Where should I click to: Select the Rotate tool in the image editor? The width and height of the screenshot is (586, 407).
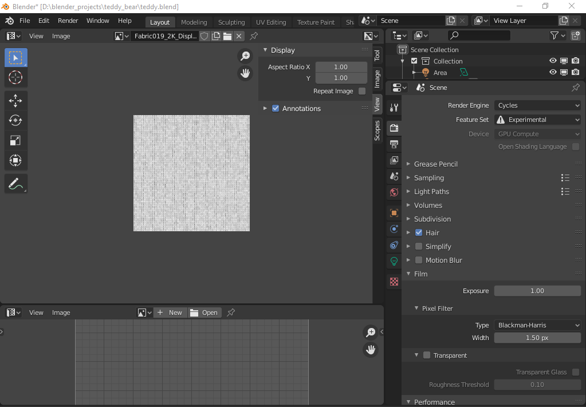click(x=15, y=120)
